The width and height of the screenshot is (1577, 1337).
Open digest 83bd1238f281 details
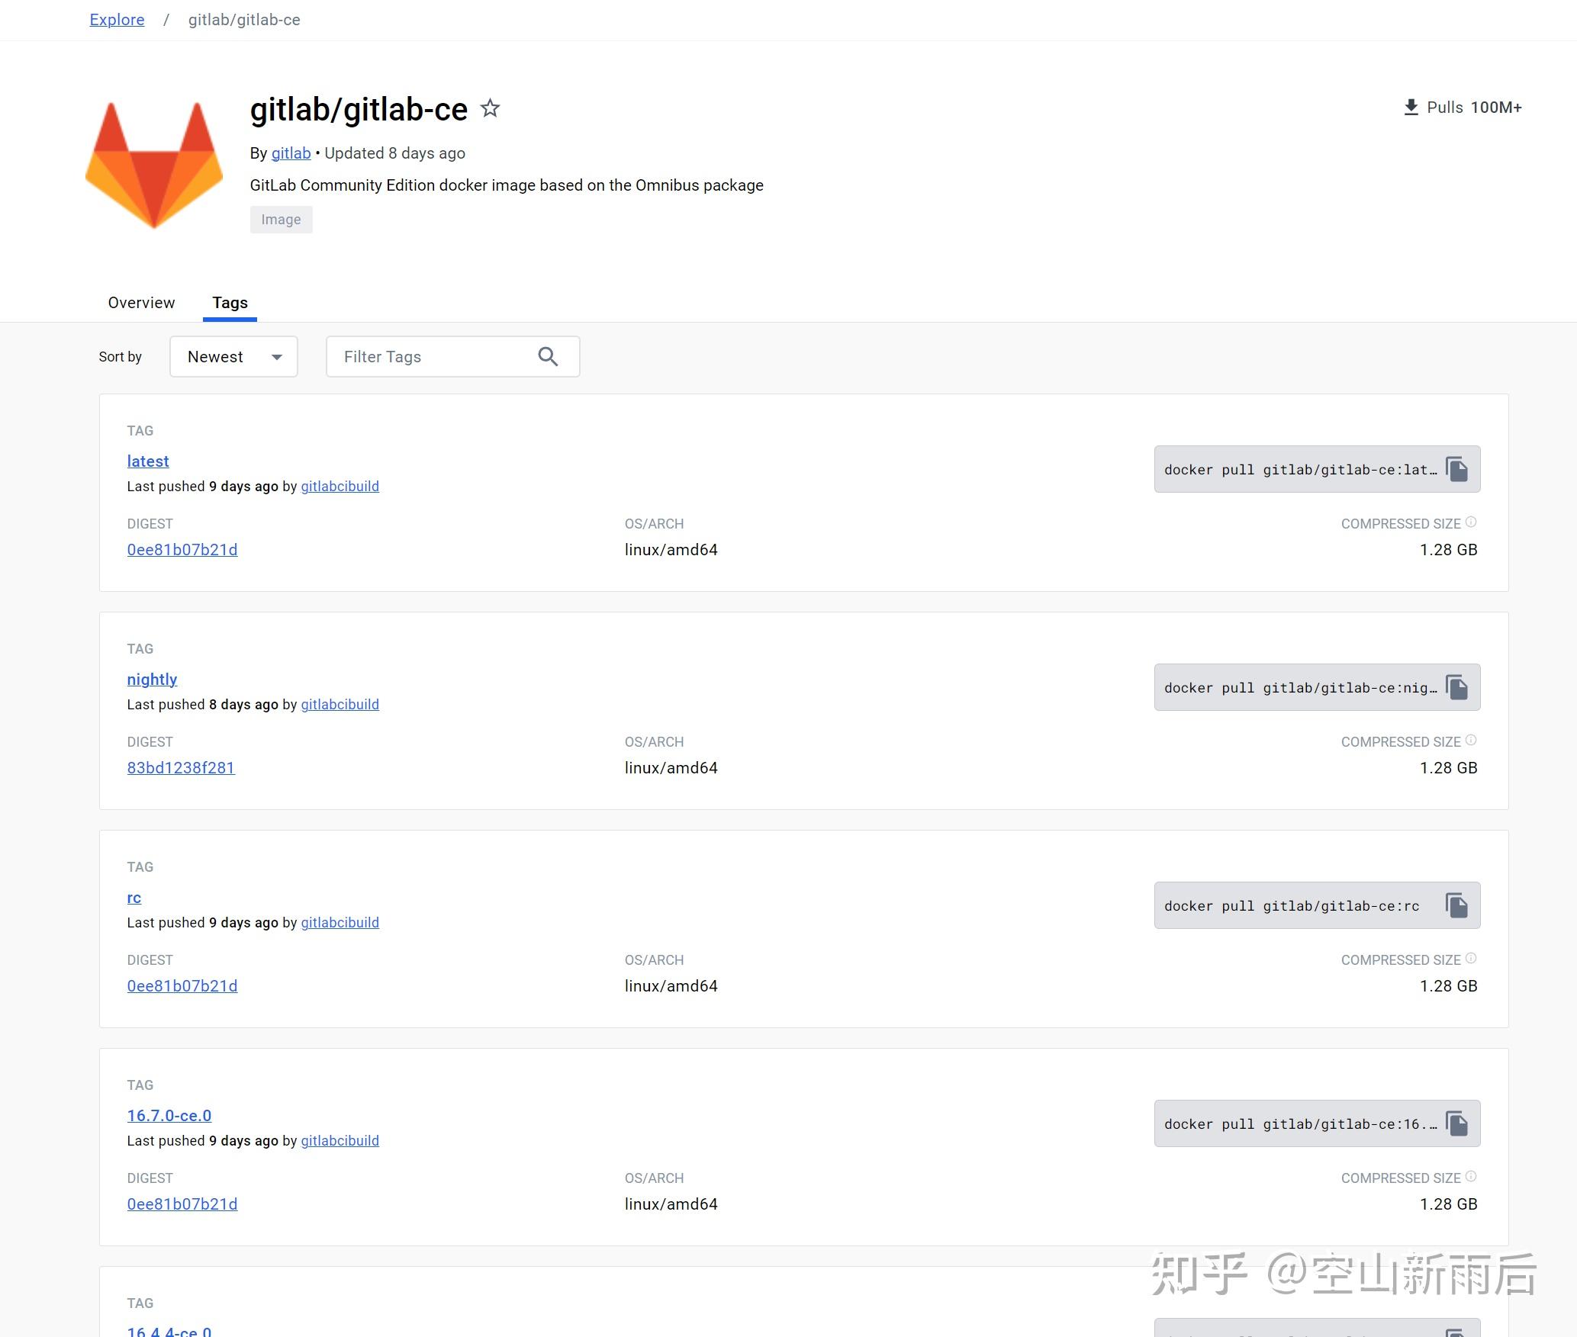(x=180, y=767)
